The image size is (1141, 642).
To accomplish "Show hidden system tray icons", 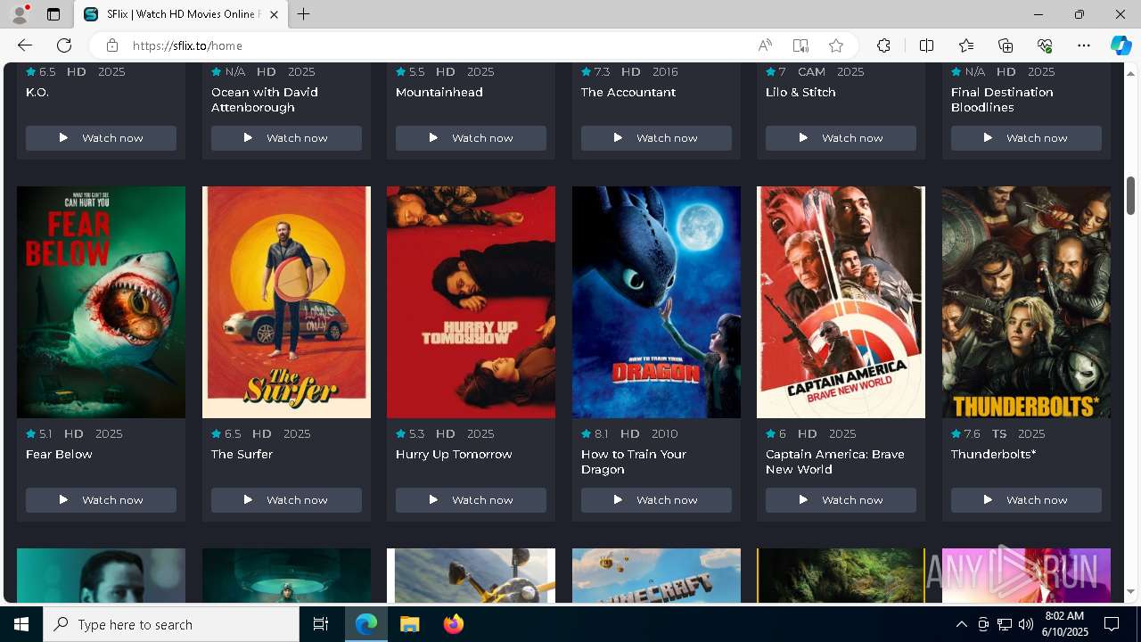I will (961, 624).
